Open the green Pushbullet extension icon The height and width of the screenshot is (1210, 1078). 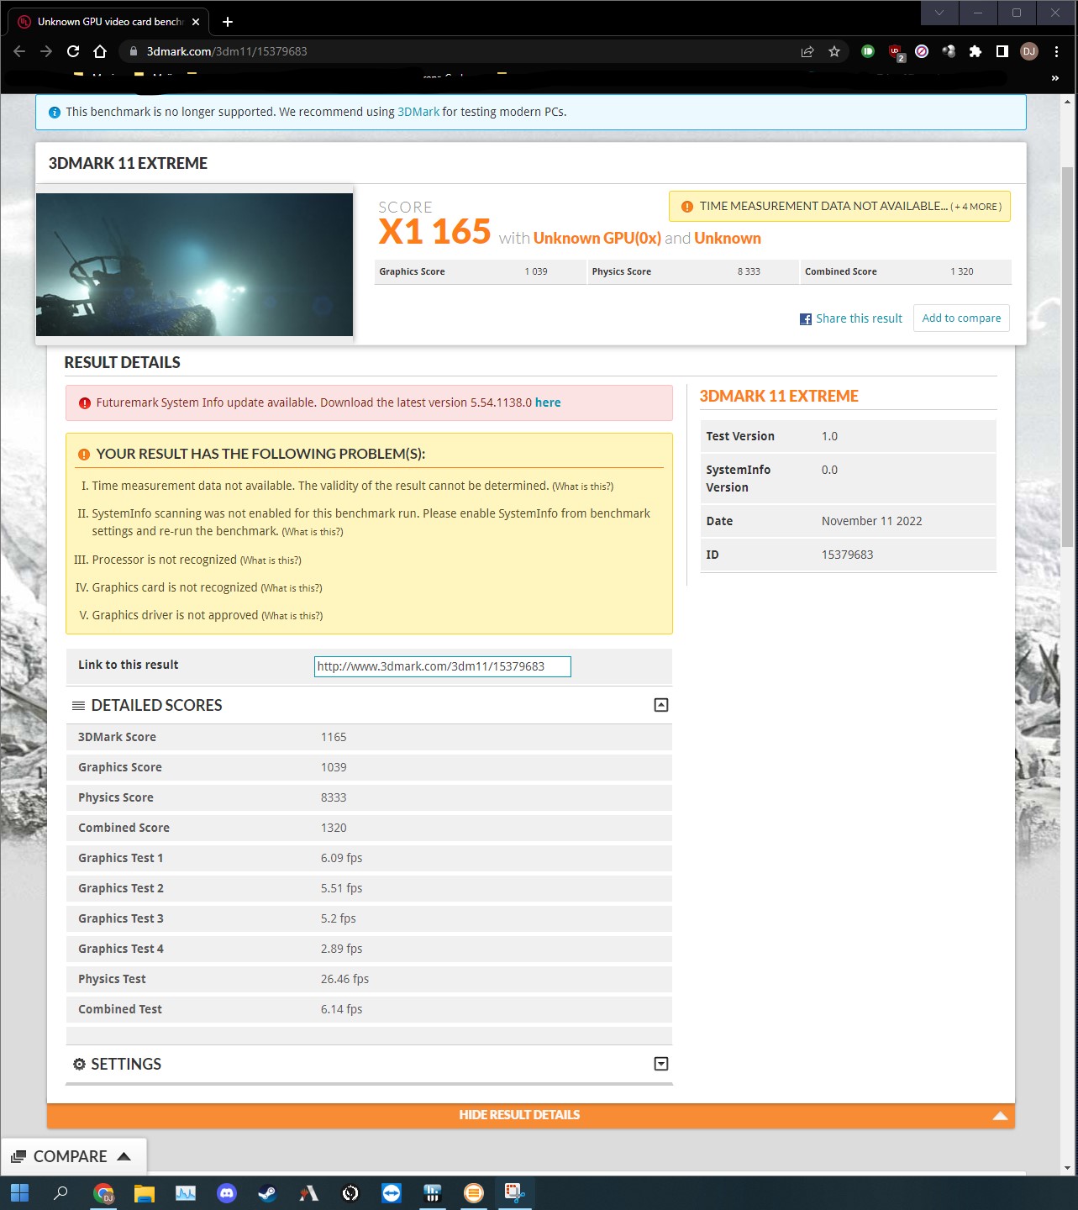point(868,51)
